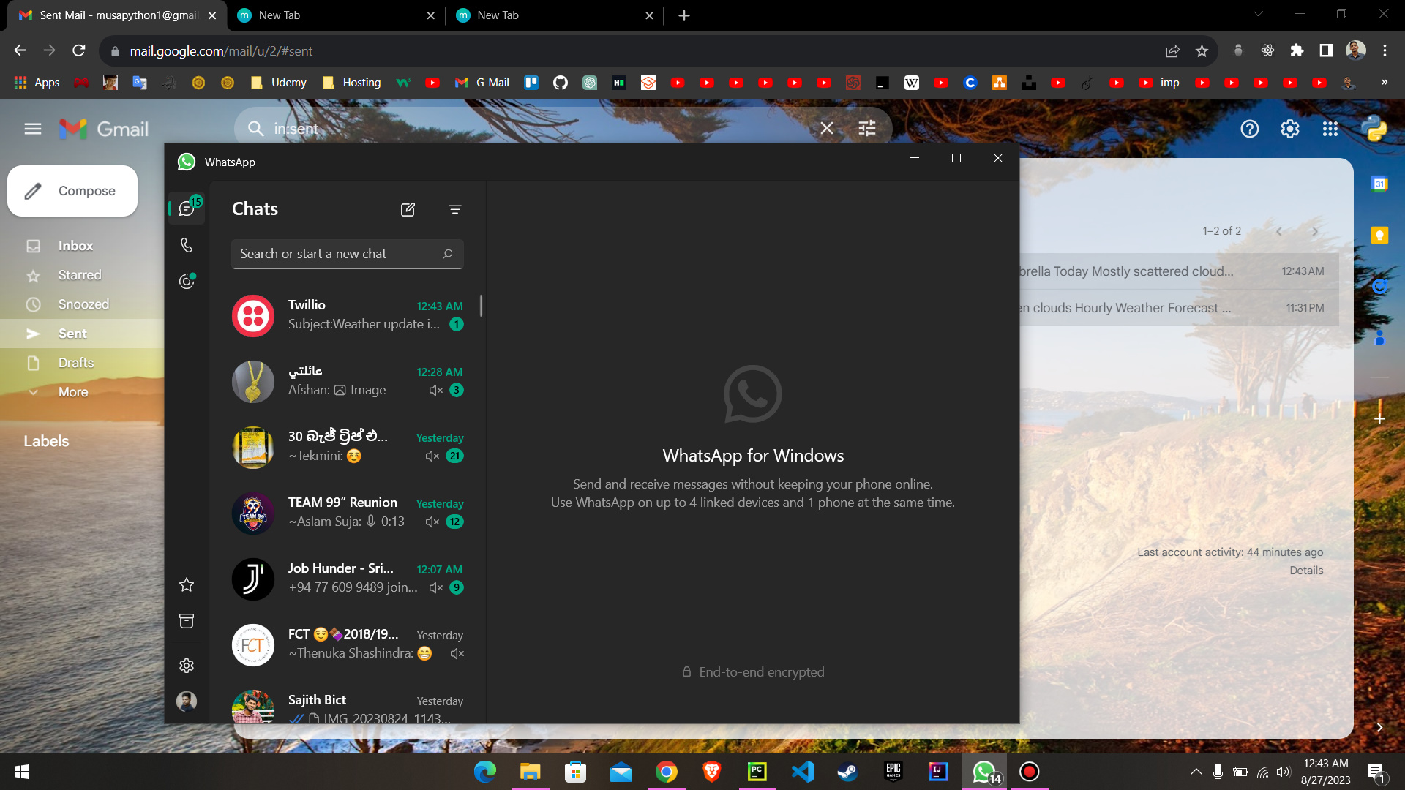This screenshot has height=790, width=1405.
Task: Open the Drafts folder in Gmail
Action: [x=75, y=362]
